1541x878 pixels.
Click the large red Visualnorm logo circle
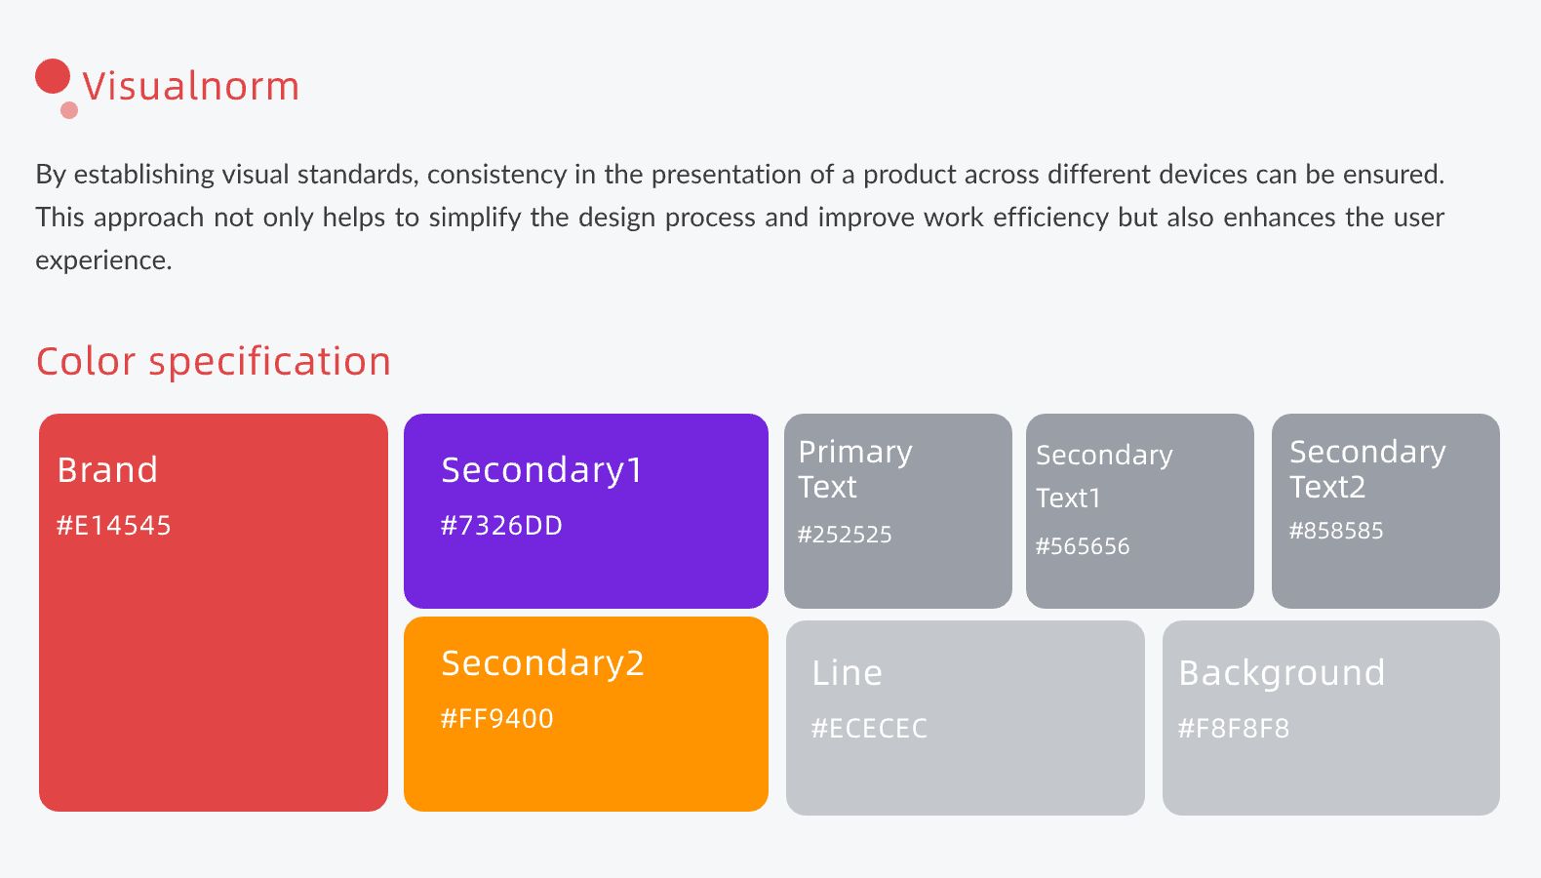(53, 77)
